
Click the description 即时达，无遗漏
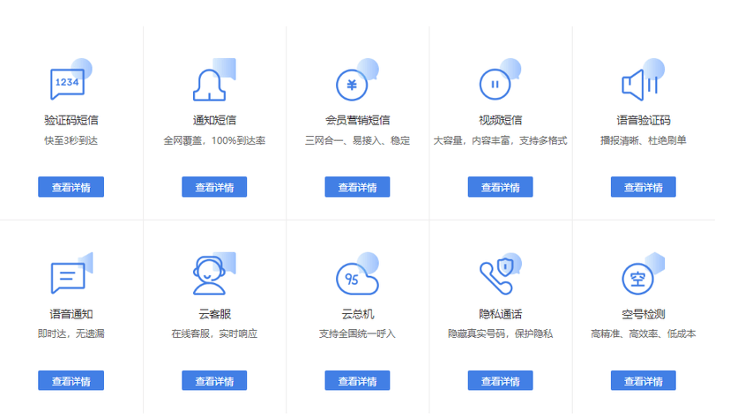coord(71,333)
